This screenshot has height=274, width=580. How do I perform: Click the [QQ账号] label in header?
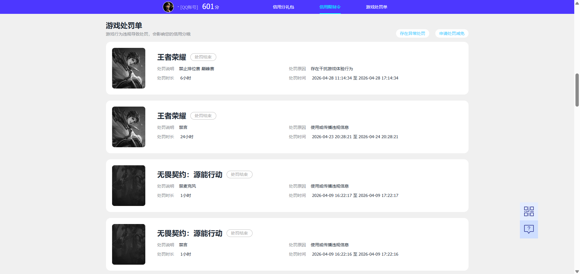[189, 7]
